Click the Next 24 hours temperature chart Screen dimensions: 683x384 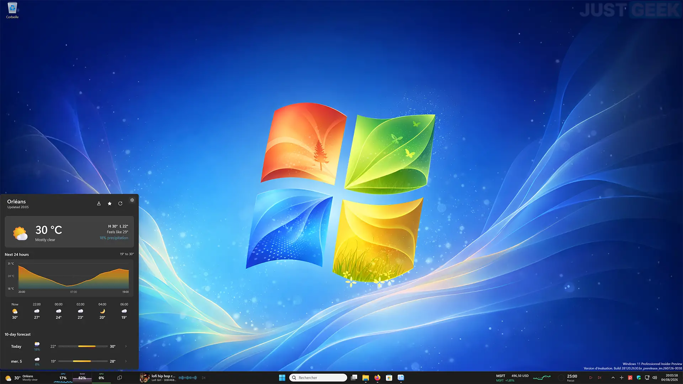point(69,278)
